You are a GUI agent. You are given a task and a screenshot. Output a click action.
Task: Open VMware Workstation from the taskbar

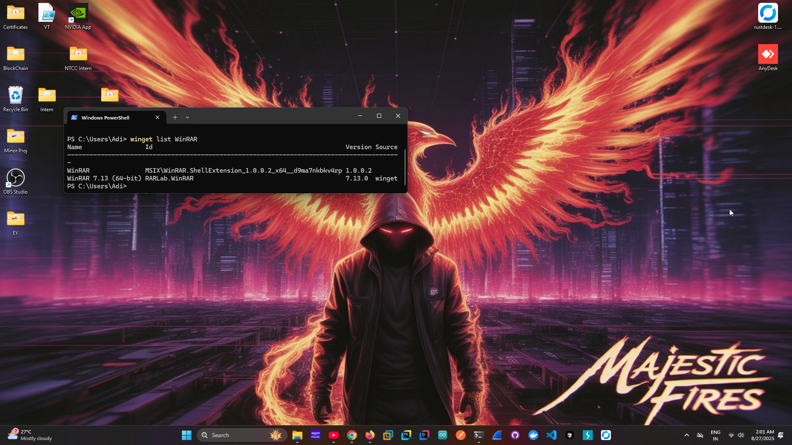pyautogui.click(x=388, y=435)
